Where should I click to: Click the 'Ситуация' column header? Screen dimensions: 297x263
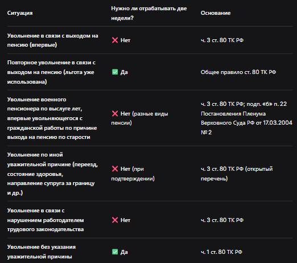pyautogui.click(x=20, y=13)
